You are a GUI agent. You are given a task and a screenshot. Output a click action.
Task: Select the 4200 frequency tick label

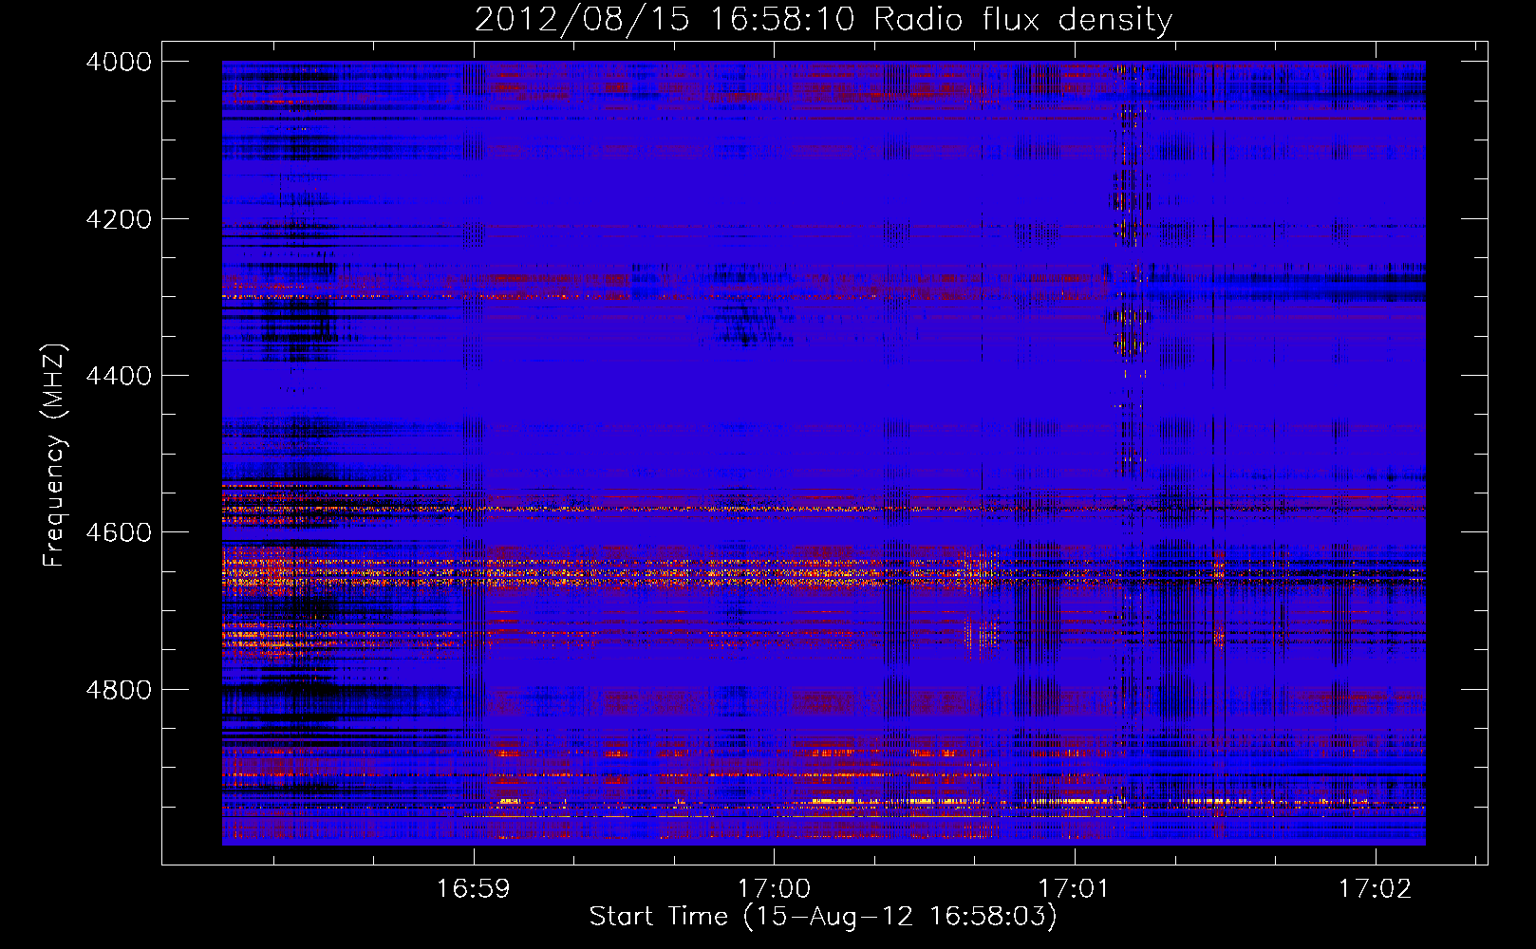pos(119,219)
